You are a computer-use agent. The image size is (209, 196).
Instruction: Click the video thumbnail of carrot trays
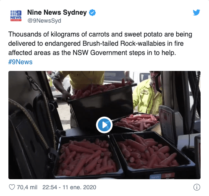[104, 125]
